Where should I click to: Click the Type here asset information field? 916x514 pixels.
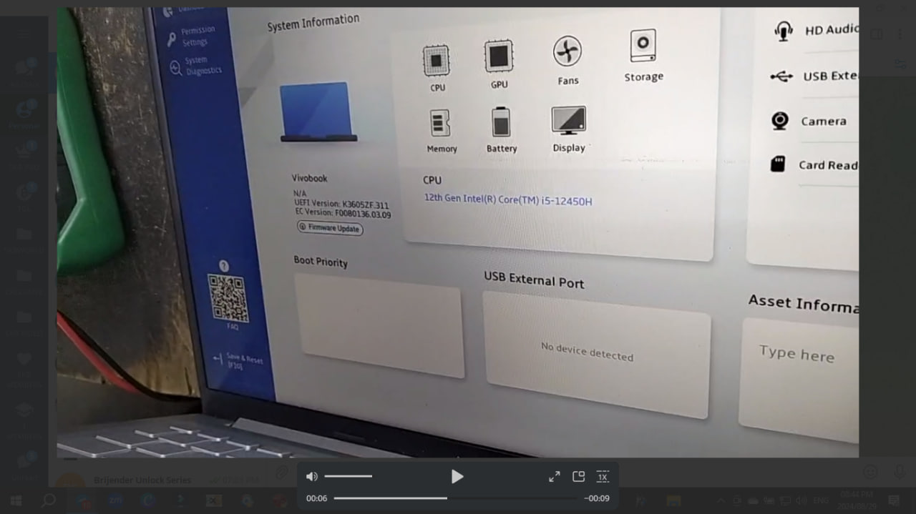tap(799, 379)
